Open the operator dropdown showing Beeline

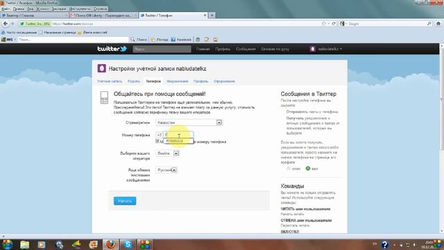coord(167,153)
